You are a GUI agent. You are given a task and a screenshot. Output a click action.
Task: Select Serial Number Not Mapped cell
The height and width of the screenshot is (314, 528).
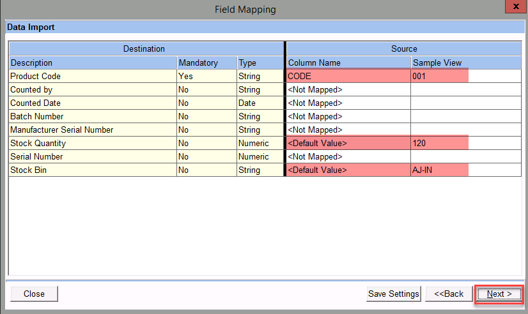[x=348, y=157]
